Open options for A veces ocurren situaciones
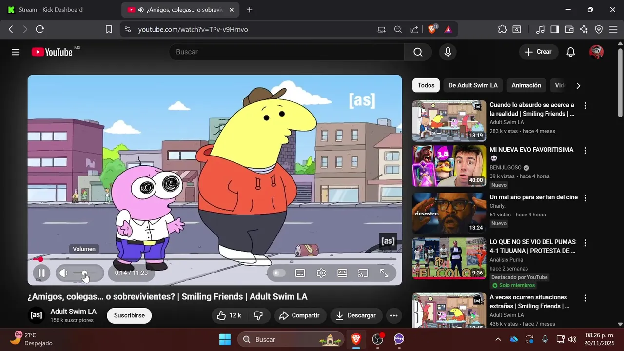This screenshot has height=351, width=624. click(585, 298)
